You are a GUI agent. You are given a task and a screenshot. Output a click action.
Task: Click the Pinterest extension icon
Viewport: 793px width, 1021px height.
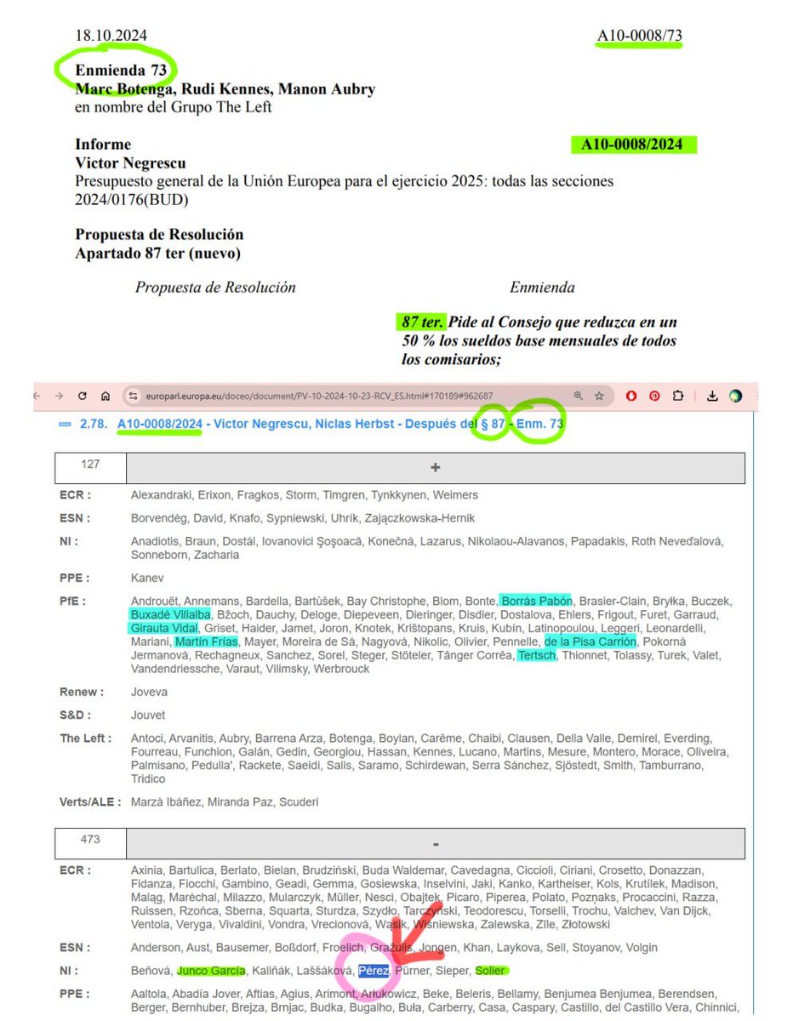pyautogui.click(x=654, y=396)
